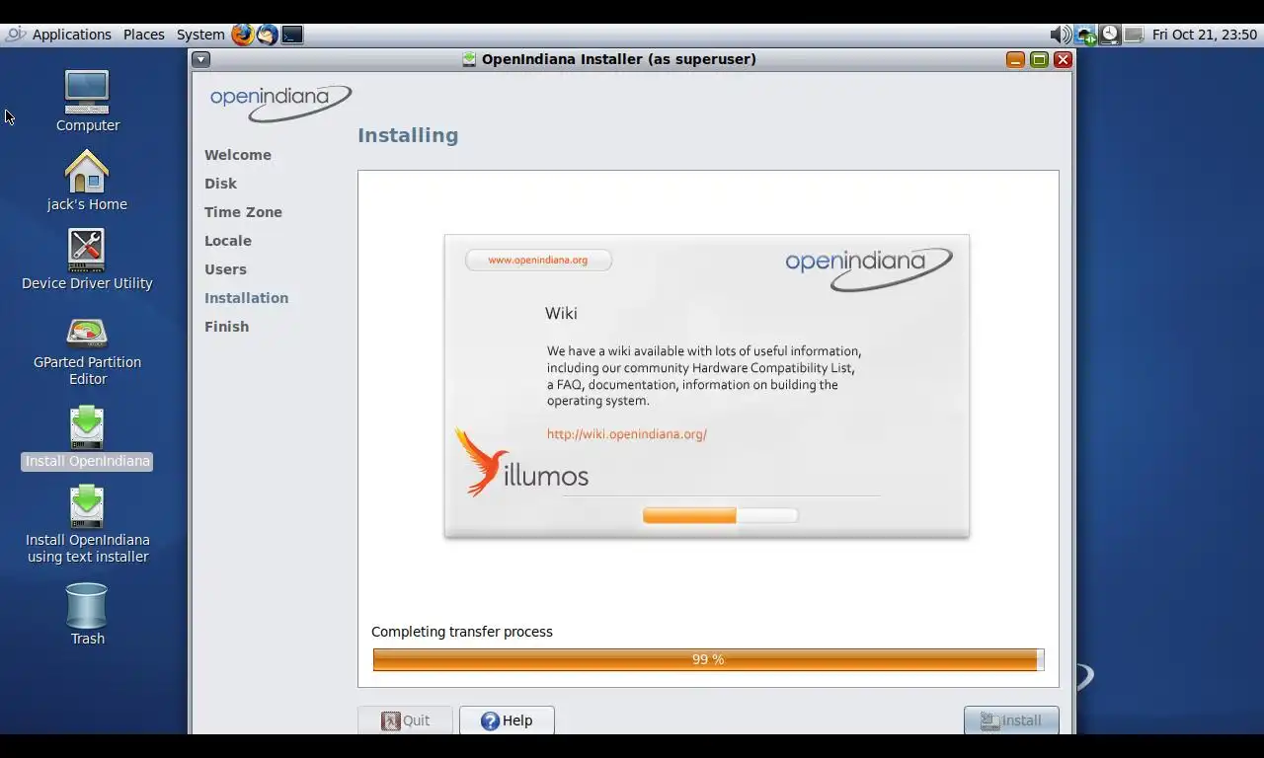Open the Places menu
Viewport: 1264px width, 758px height.
point(143,35)
